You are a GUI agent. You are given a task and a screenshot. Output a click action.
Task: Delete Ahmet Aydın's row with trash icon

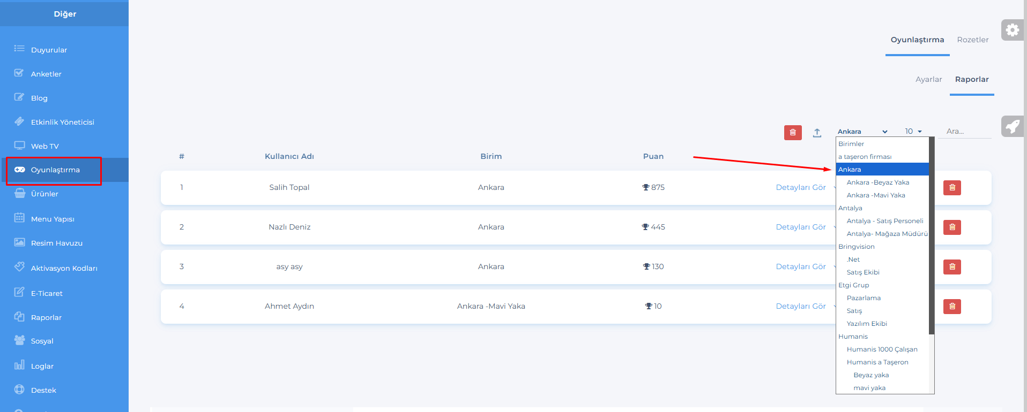(952, 307)
